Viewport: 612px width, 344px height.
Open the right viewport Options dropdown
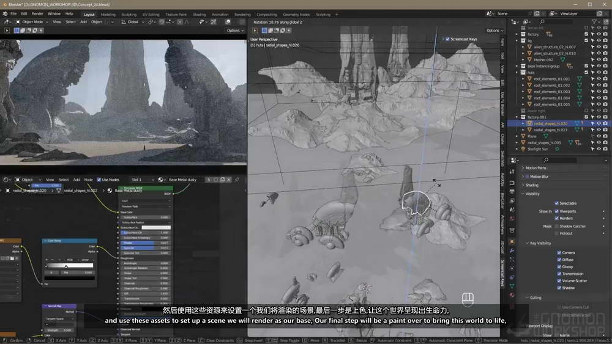[494, 31]
